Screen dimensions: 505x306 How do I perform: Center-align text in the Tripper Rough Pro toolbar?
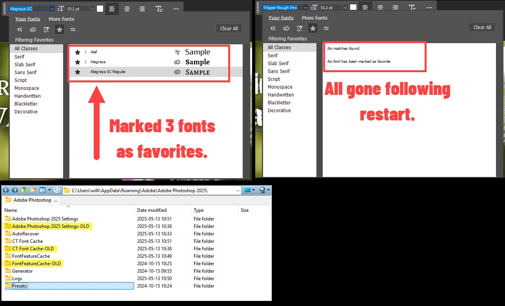pos(380,7)
